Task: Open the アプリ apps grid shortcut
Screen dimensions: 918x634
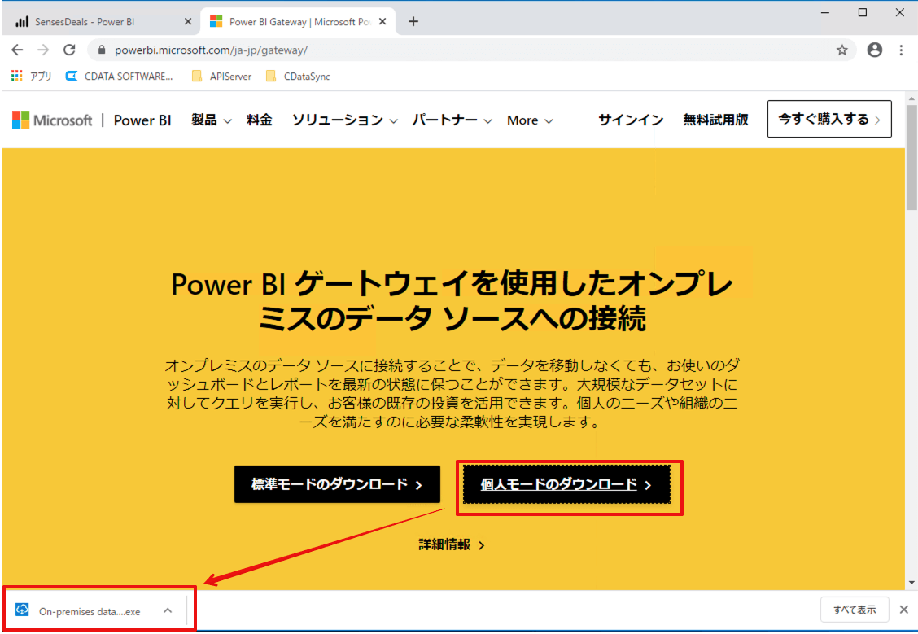Action: [32, 77]
